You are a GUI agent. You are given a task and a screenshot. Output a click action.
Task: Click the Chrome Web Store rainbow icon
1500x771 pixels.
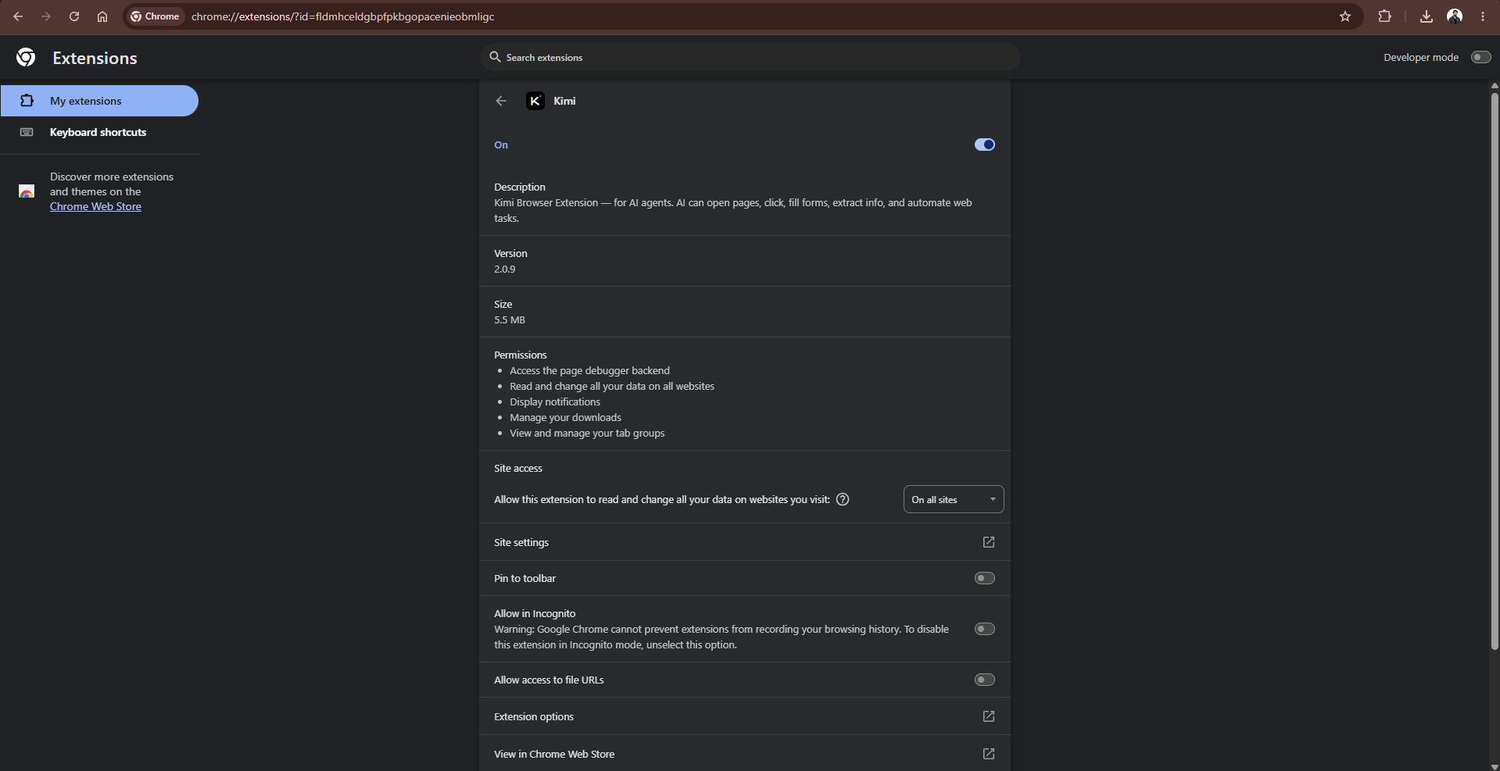tap(27, 191)
